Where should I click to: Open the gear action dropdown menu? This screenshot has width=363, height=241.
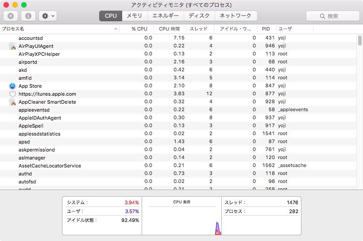(48, 16)
